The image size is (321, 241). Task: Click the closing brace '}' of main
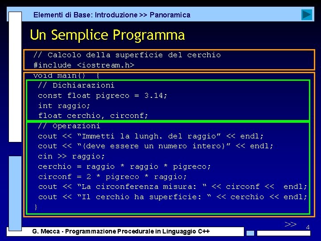[x=36, y=207]
